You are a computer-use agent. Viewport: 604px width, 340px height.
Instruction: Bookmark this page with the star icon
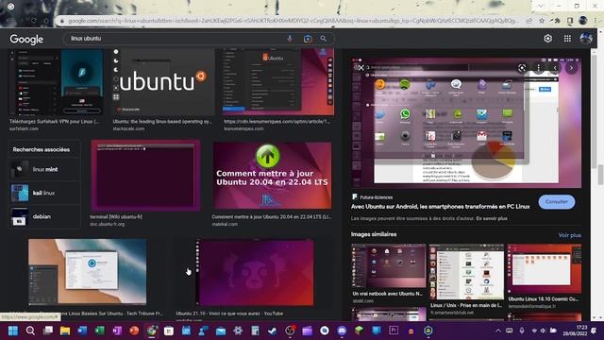coord(542,21)
